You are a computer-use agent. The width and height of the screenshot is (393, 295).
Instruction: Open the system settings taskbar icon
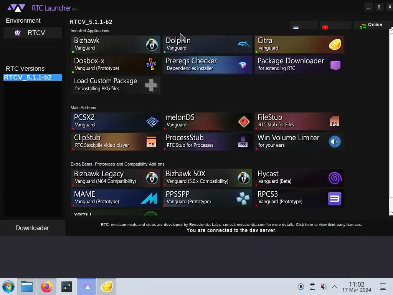(x=67, y=287)
